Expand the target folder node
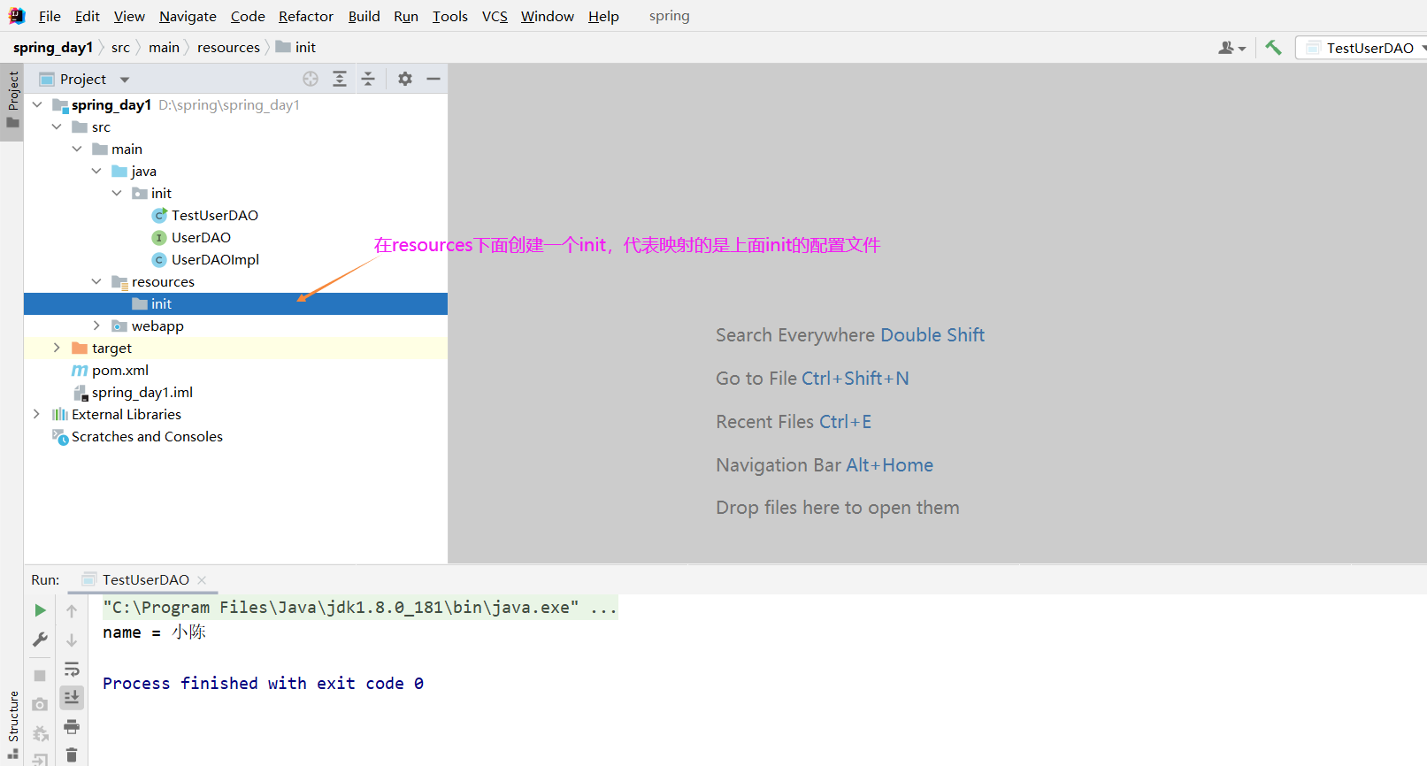This screenshot has width=1427, height=766. coord(57,348)
